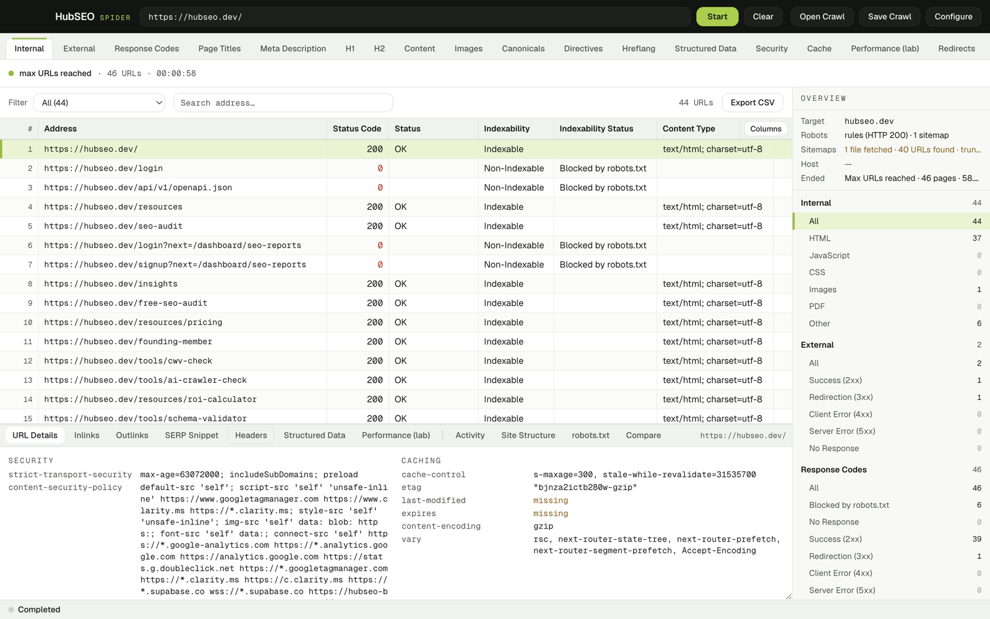Clear the current crawl

coord(763,17)
